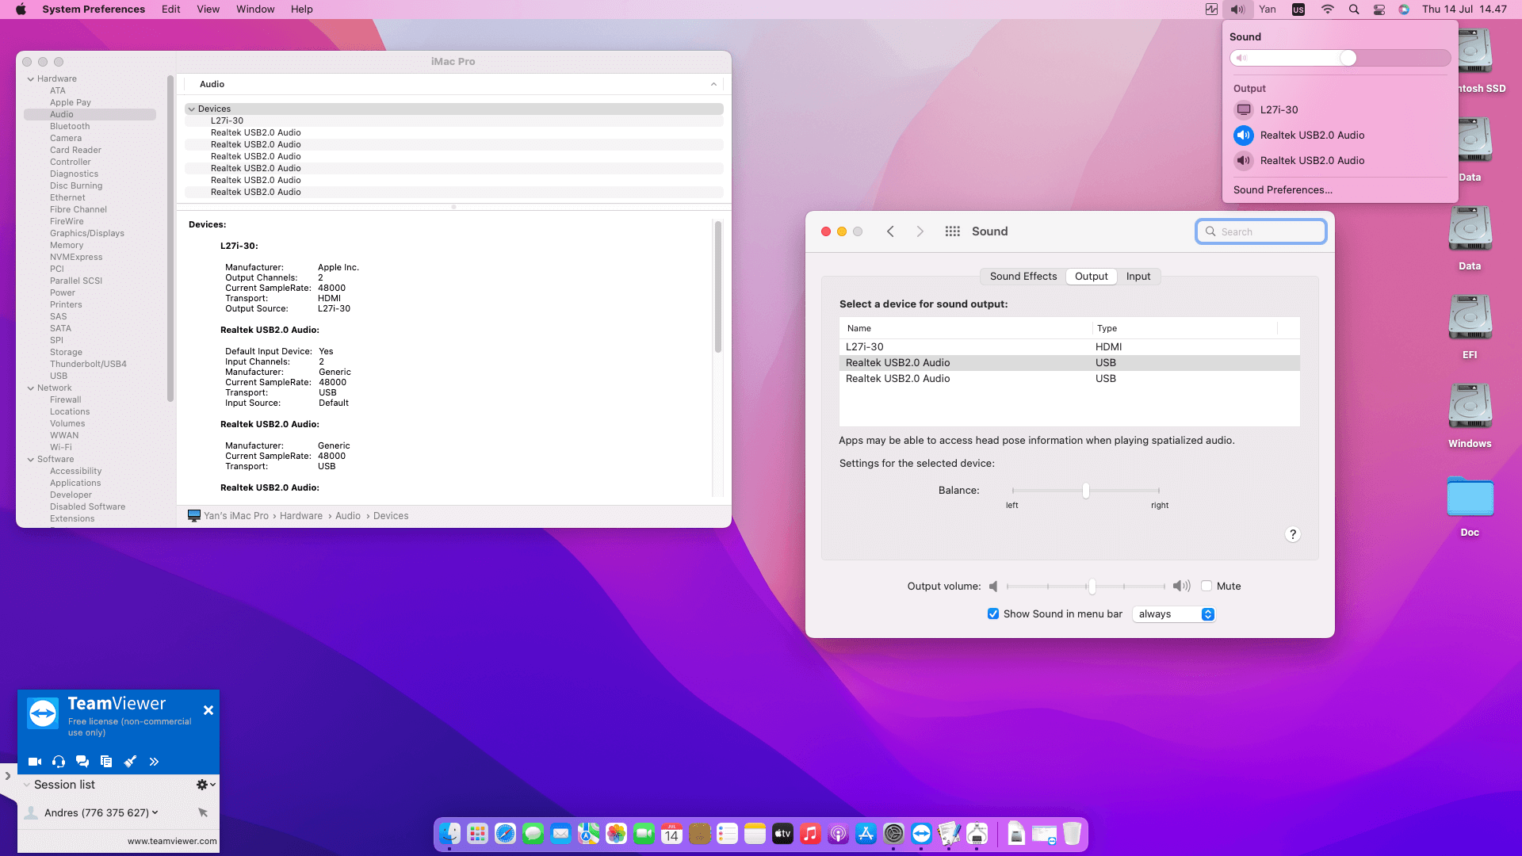The height and width of the screenshot is (856, 1522).
Task: Open Calendar from the Dock
Action: click(671, 834)
